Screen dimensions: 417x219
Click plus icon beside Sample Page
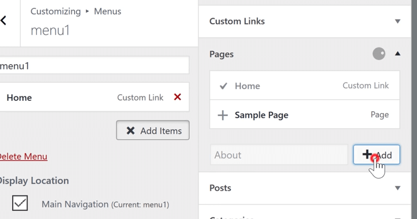tap(223, 115)
